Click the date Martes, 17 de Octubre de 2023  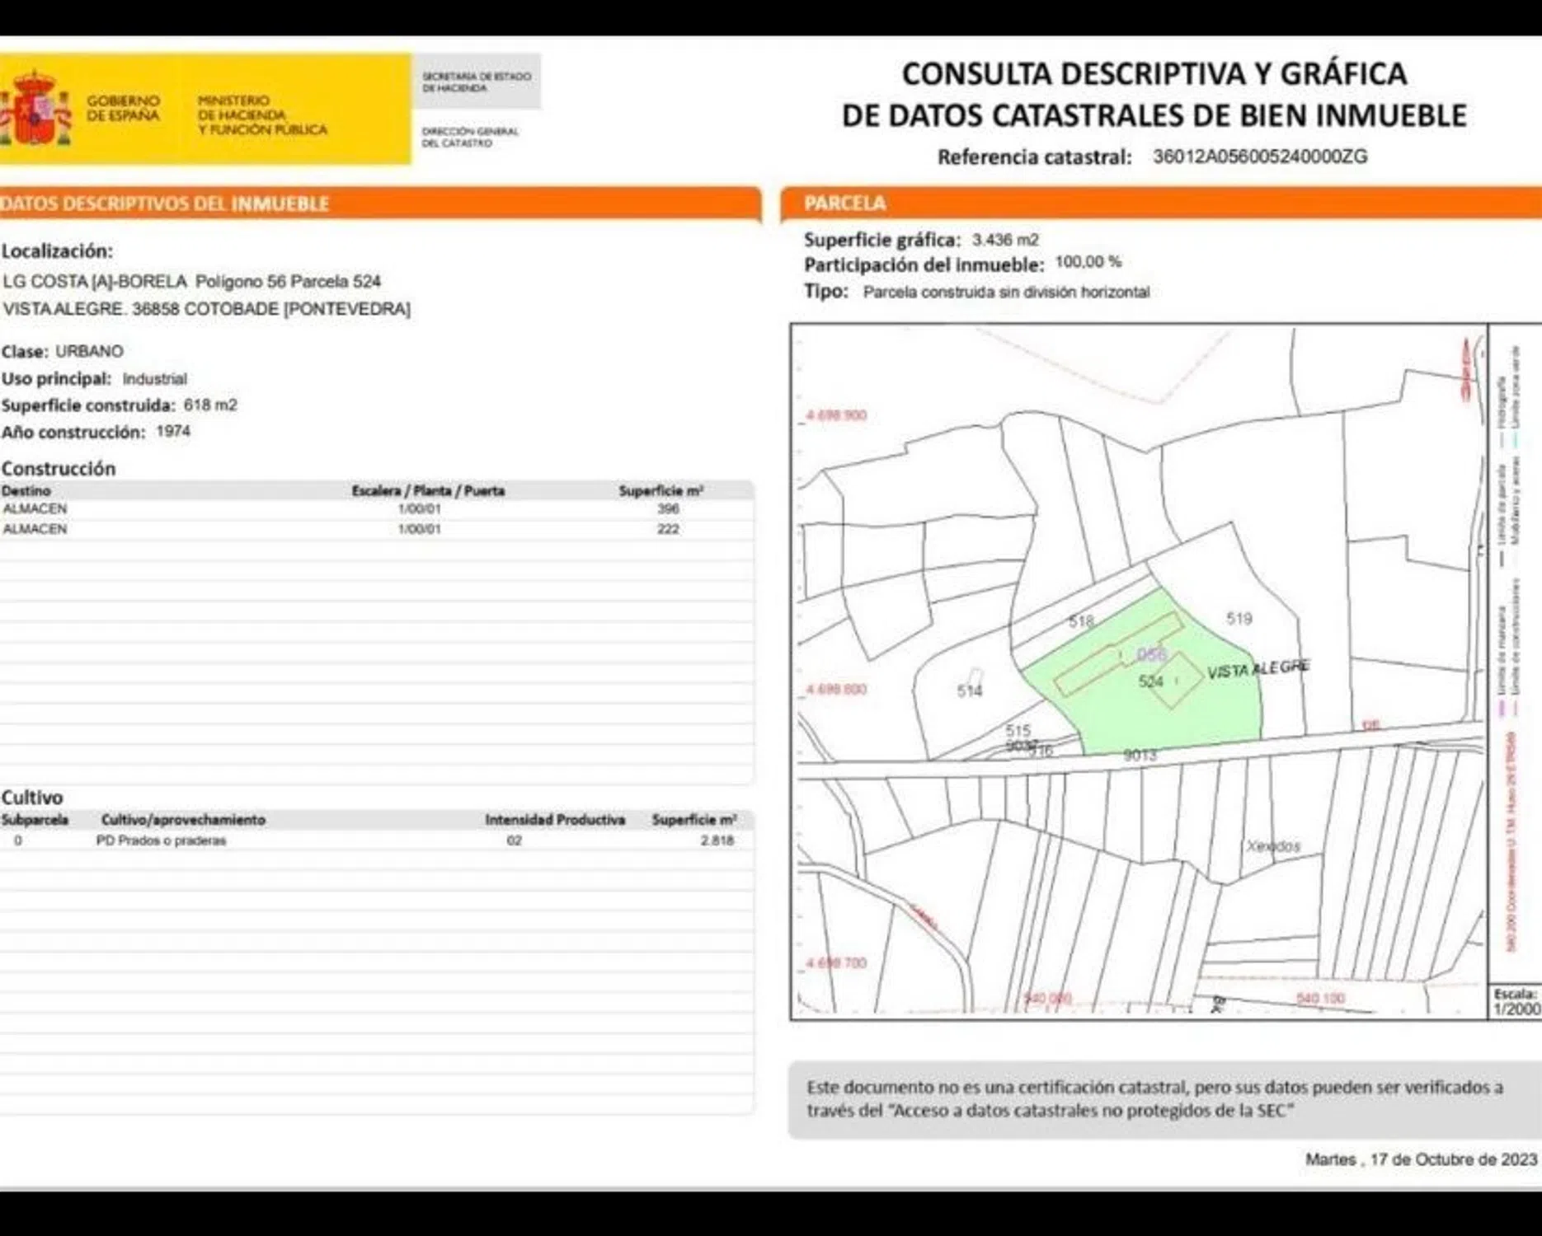(x=1420, y=1159)
